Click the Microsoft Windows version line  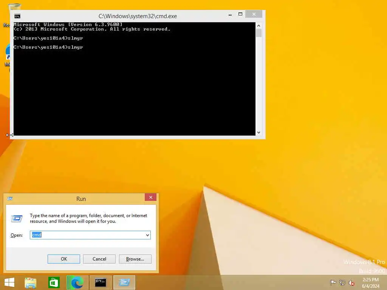68,25
